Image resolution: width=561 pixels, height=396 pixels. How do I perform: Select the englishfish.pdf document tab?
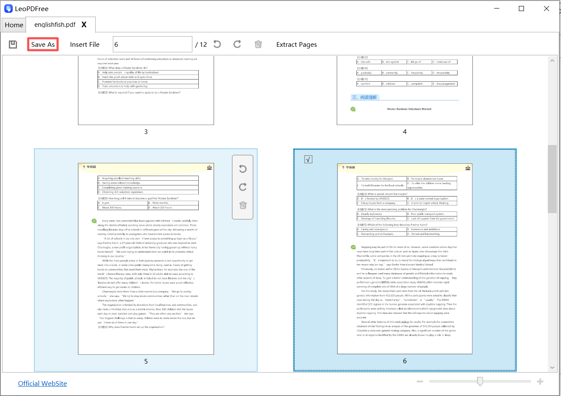click(x=56, y=25)
